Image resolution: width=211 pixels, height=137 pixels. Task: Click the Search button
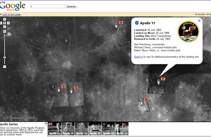[x=71, y=7]
